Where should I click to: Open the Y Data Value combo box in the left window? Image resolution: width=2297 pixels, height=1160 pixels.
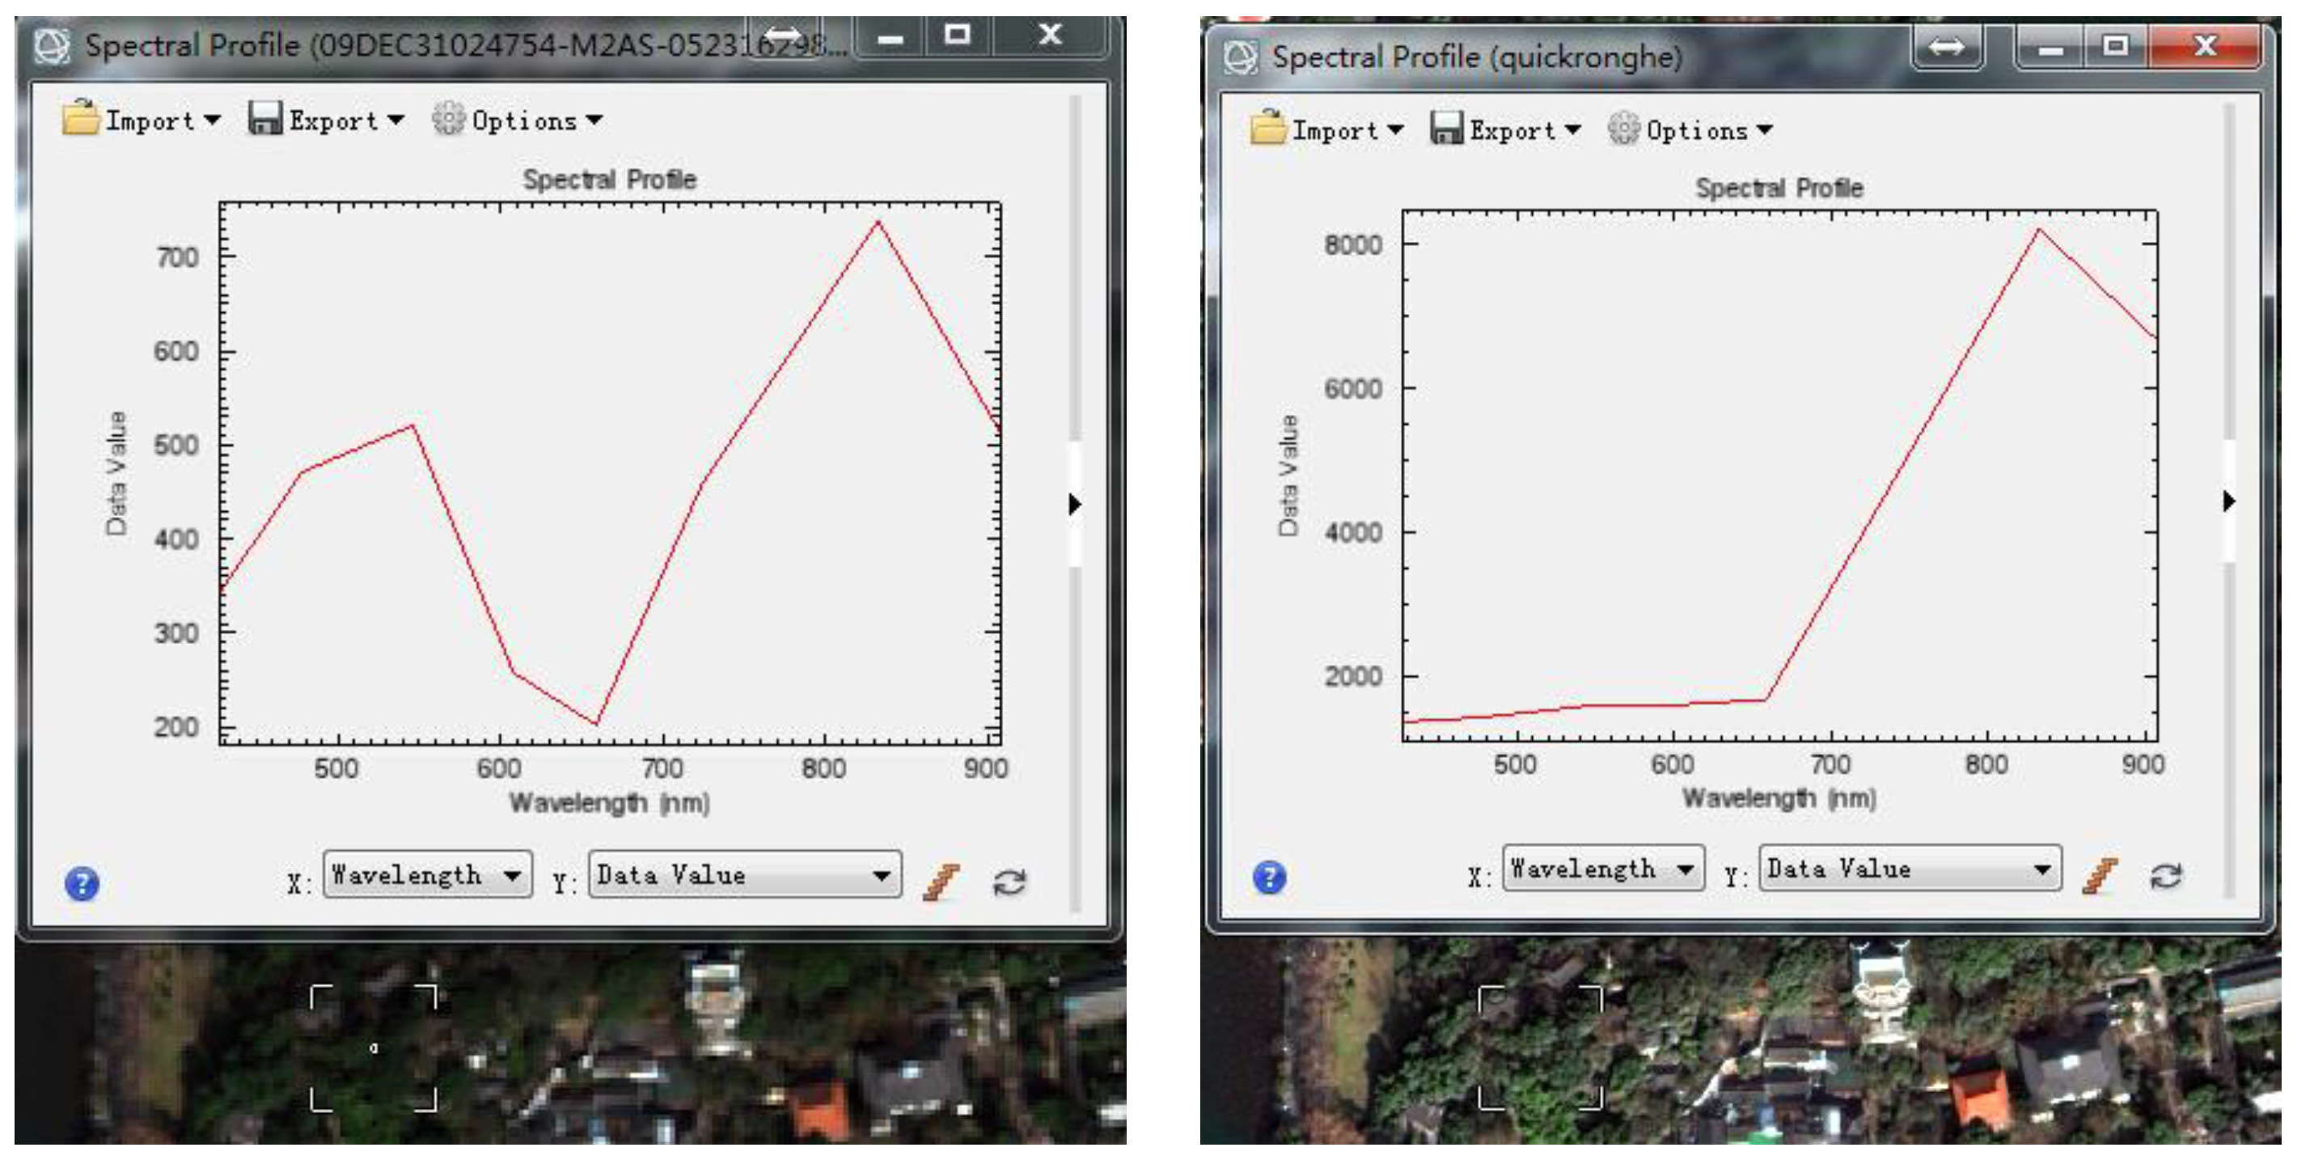[x=745, y=874]
